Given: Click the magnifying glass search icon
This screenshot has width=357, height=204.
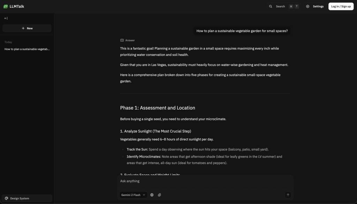Looking at the screenshot, I should click(271, 6).
